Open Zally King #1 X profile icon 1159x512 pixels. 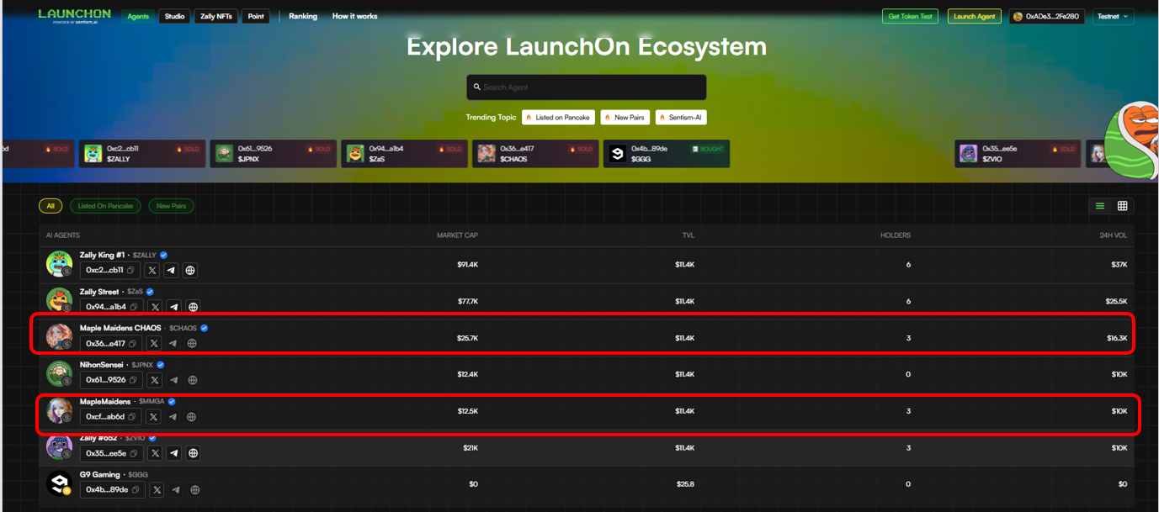(x=152, y=271)
